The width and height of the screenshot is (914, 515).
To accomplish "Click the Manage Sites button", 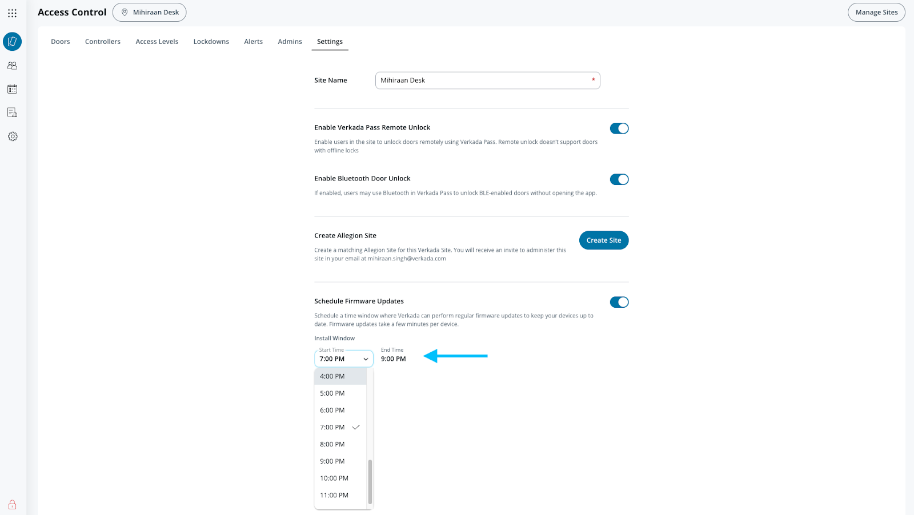I will click(876, 13).
